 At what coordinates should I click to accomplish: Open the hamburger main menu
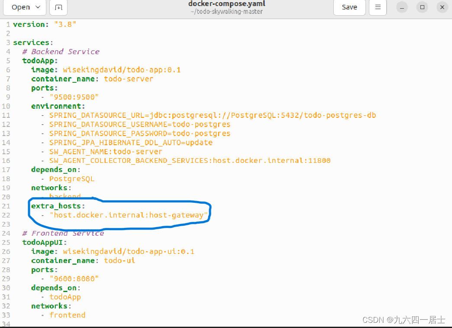point(377,7)
